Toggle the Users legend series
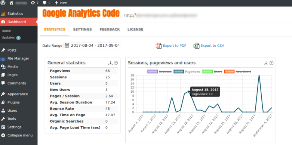Viewport: 292px width, 145px height. pos(212,71)
